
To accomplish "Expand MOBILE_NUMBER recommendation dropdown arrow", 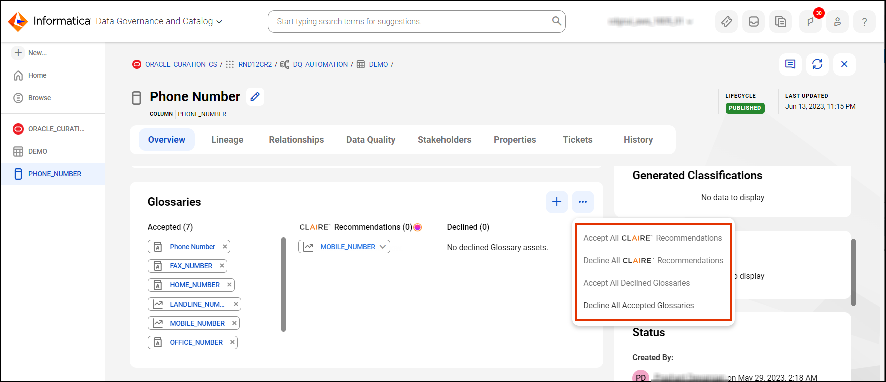I will [x=383, y=247].
